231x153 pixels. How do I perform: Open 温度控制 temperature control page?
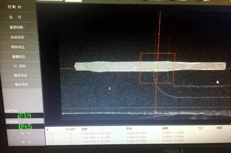(17, 27)
